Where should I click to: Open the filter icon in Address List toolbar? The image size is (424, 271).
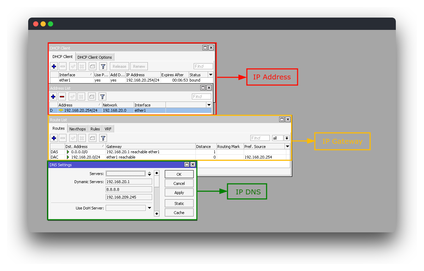tap(102, 96)
